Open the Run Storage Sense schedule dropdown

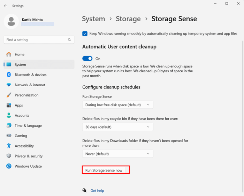[x=118, y=105]
